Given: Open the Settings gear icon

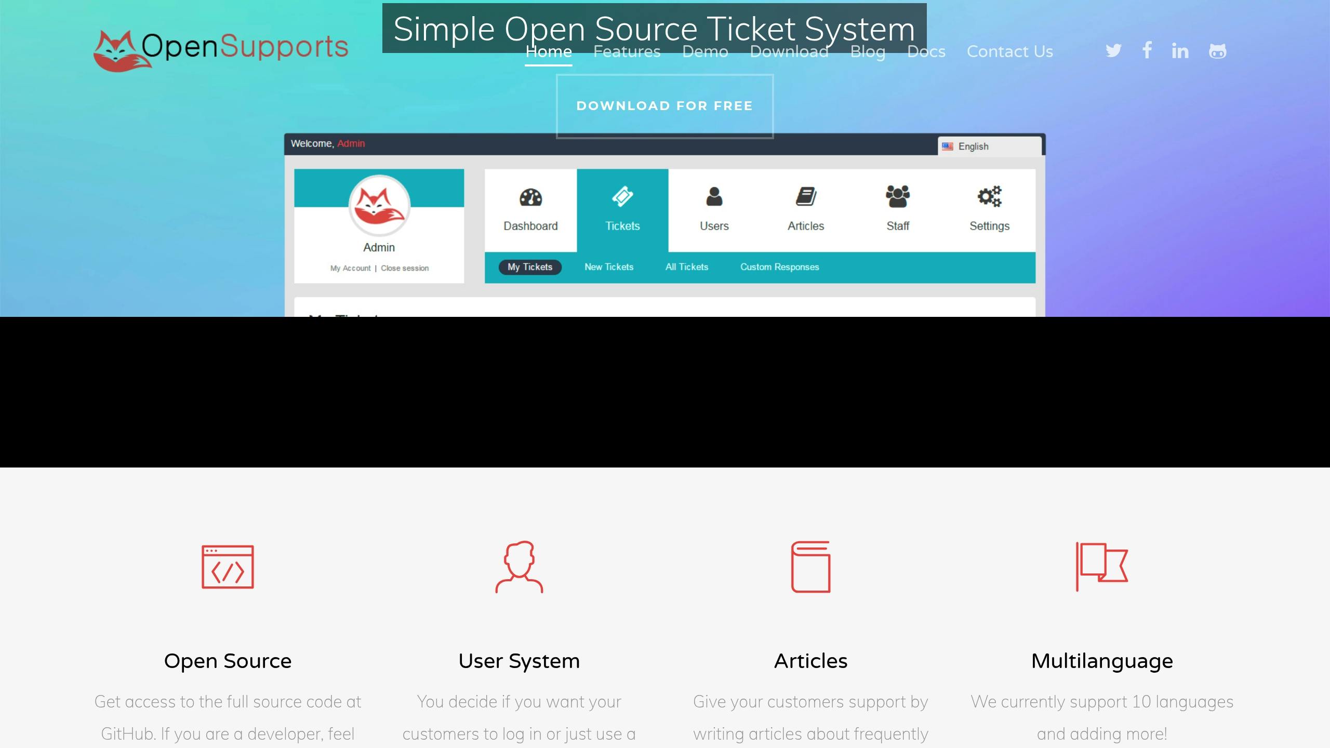Looking at the screenshot, I should click(x=989, y=197).
